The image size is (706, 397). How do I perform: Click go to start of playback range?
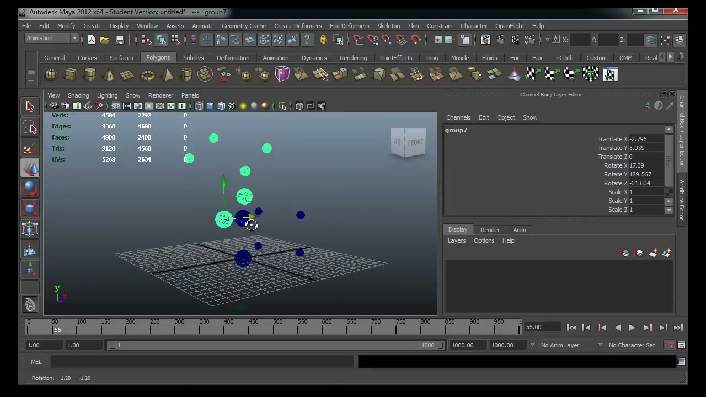coord(571,328)
